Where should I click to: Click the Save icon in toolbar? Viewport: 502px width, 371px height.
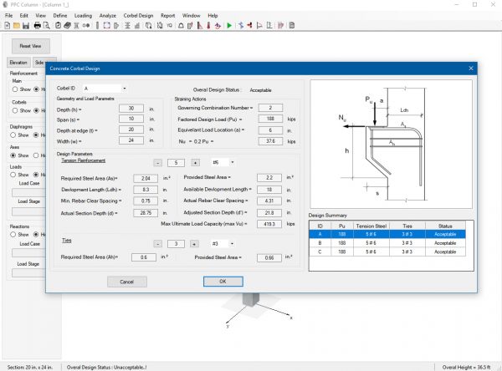click(x=25, y=26)
